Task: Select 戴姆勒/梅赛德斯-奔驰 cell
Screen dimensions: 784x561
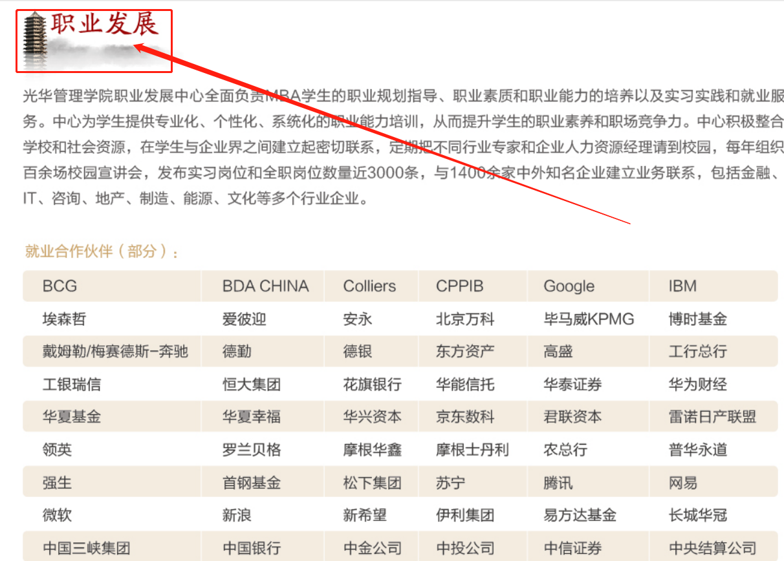Action: (115, 352)
